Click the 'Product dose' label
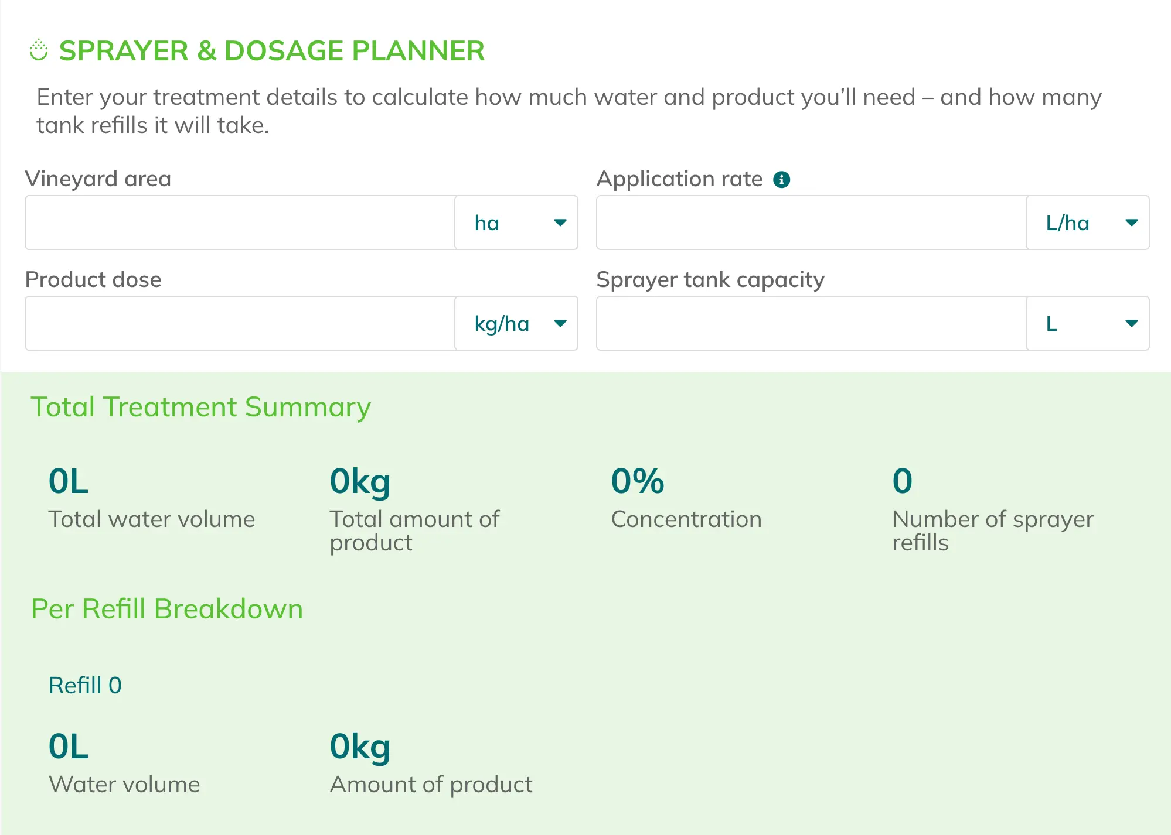This screenshot has height=835, width=1171. (x=93, y=279)
